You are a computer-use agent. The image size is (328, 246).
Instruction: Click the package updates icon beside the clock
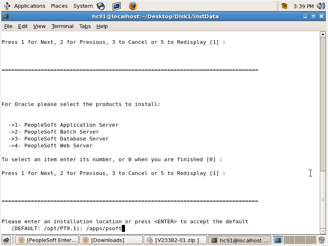coord(284,6)
